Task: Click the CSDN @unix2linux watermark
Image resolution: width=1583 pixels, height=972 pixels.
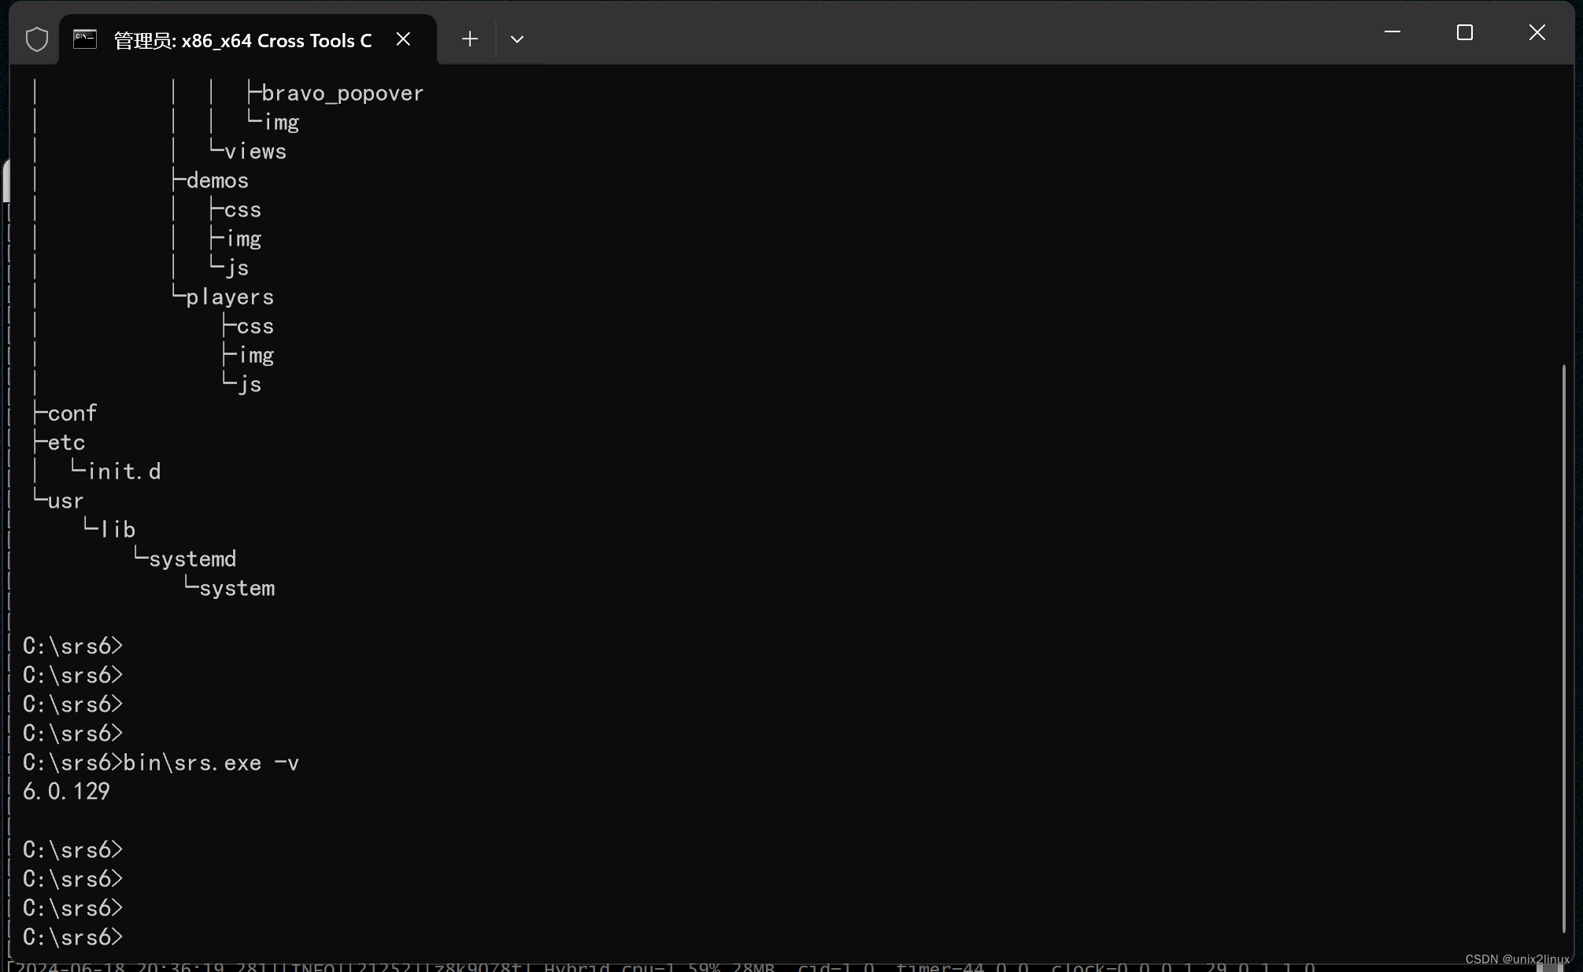Action: pos(1517,959)
